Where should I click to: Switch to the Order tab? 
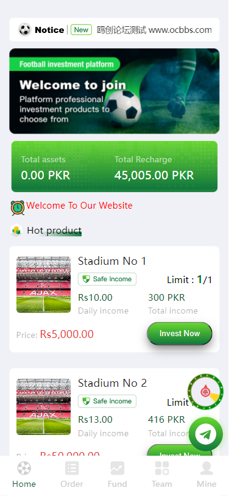72,474
